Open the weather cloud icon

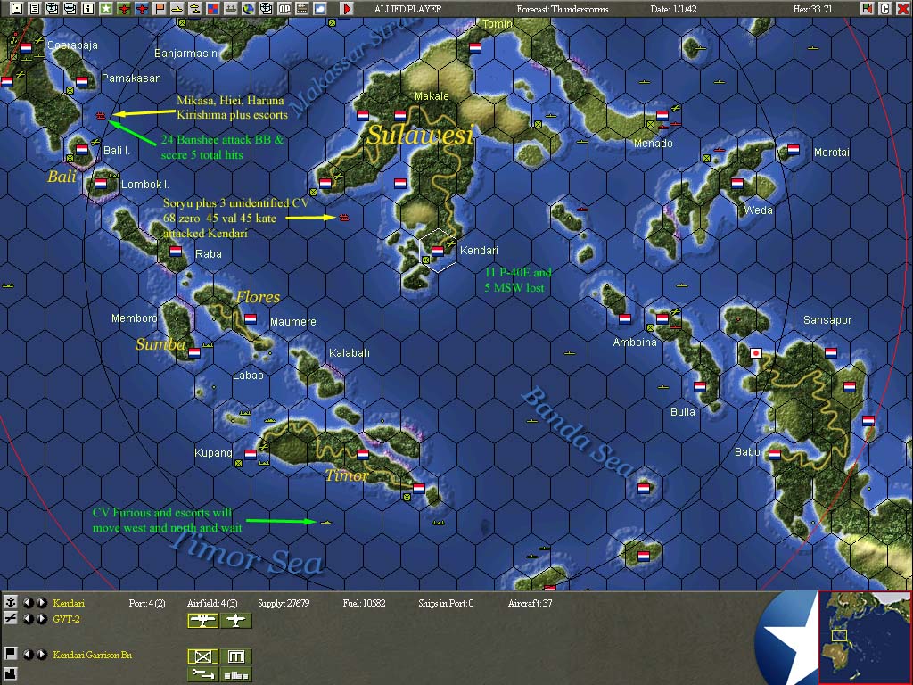pyautogui.click(x=320, y=9)
